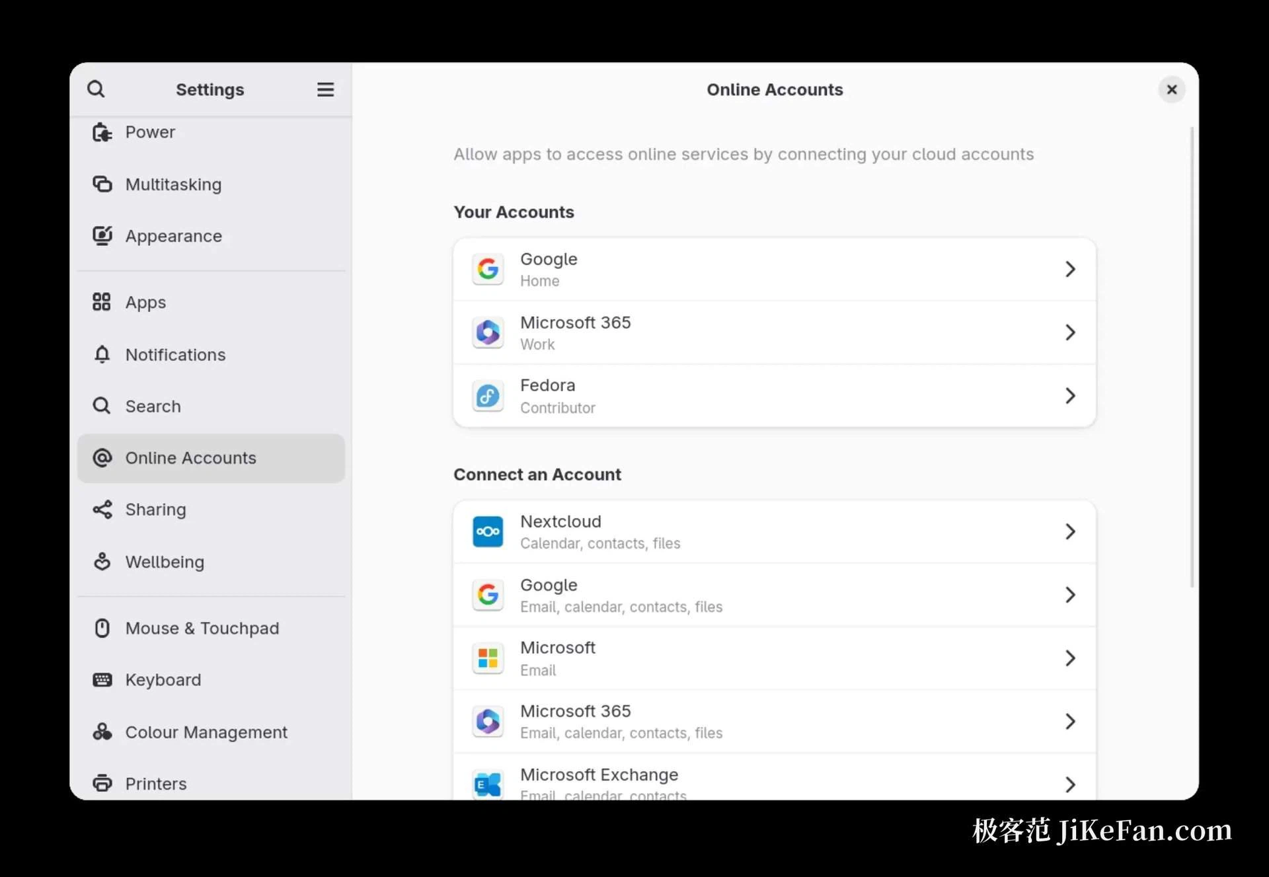Screen dimensions: 1269x877
Task: Open Nextcloud connection via its chevron
Action: pyautogui.click(x=1070, y=531)
